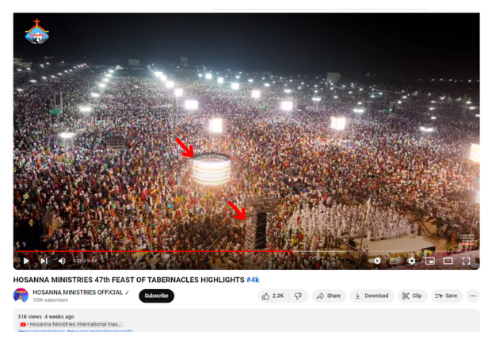The image size is (496, 347).
Task: Toggle subtitles/closed captions
Action: 394,261
